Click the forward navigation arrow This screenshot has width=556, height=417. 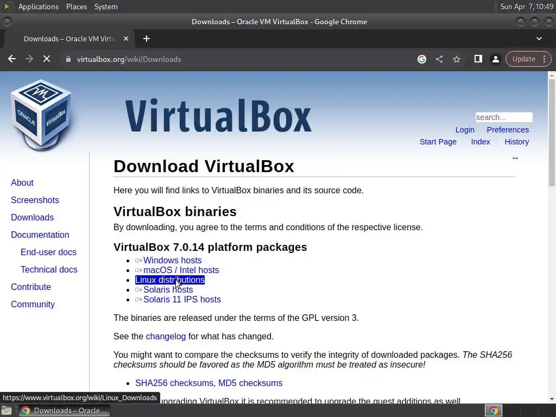click(29, 59)
